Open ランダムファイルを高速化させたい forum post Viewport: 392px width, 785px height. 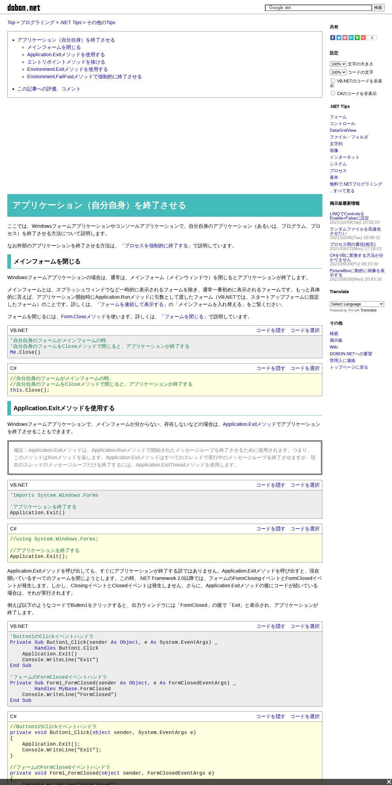coord(355,231)
